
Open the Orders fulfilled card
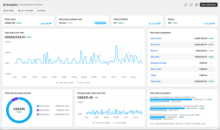tap(137, 21)
